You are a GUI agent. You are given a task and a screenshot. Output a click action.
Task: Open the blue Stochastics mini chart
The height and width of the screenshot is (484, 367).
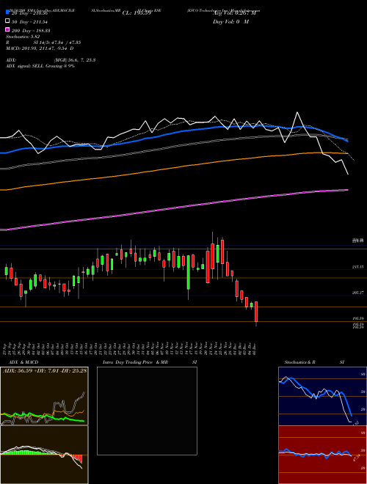(x=322, y=396)
